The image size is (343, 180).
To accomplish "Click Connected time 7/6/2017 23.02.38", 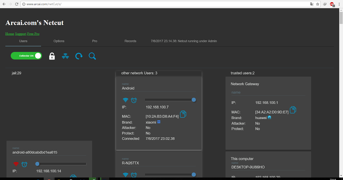I will 160,139.
